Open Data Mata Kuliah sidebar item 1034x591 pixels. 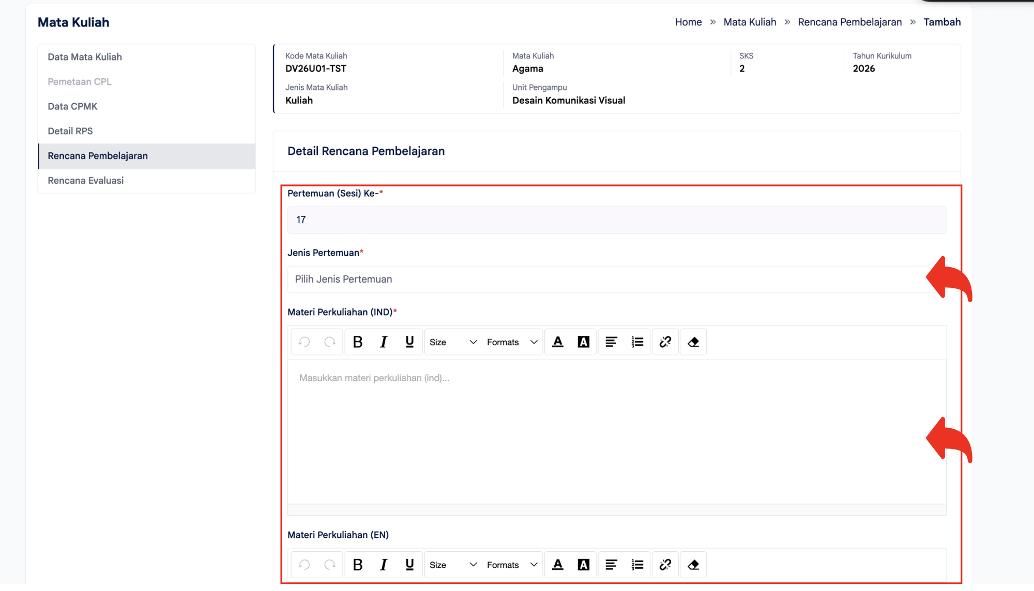[x=146, y=57]
